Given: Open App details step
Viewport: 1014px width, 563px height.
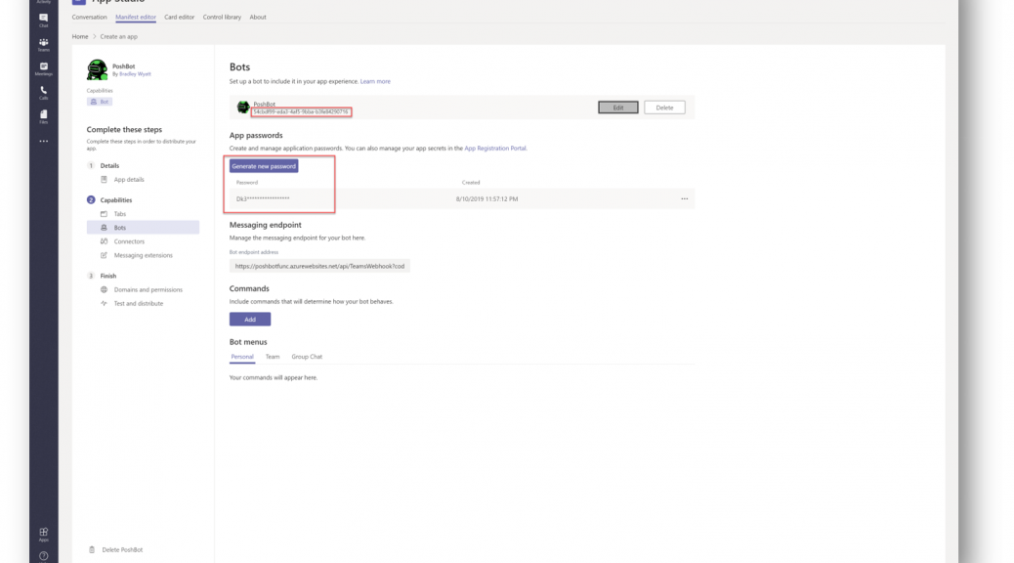Looking at the screenshot, I should click(x=129, y=179).
